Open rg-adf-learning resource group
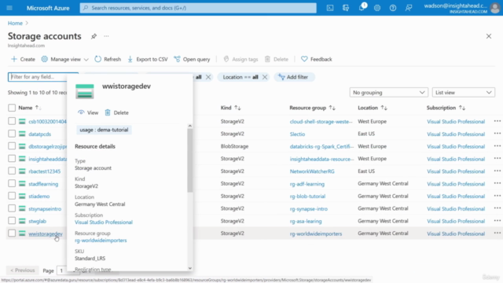The image size is (503, 283). [x=307, y=184]
